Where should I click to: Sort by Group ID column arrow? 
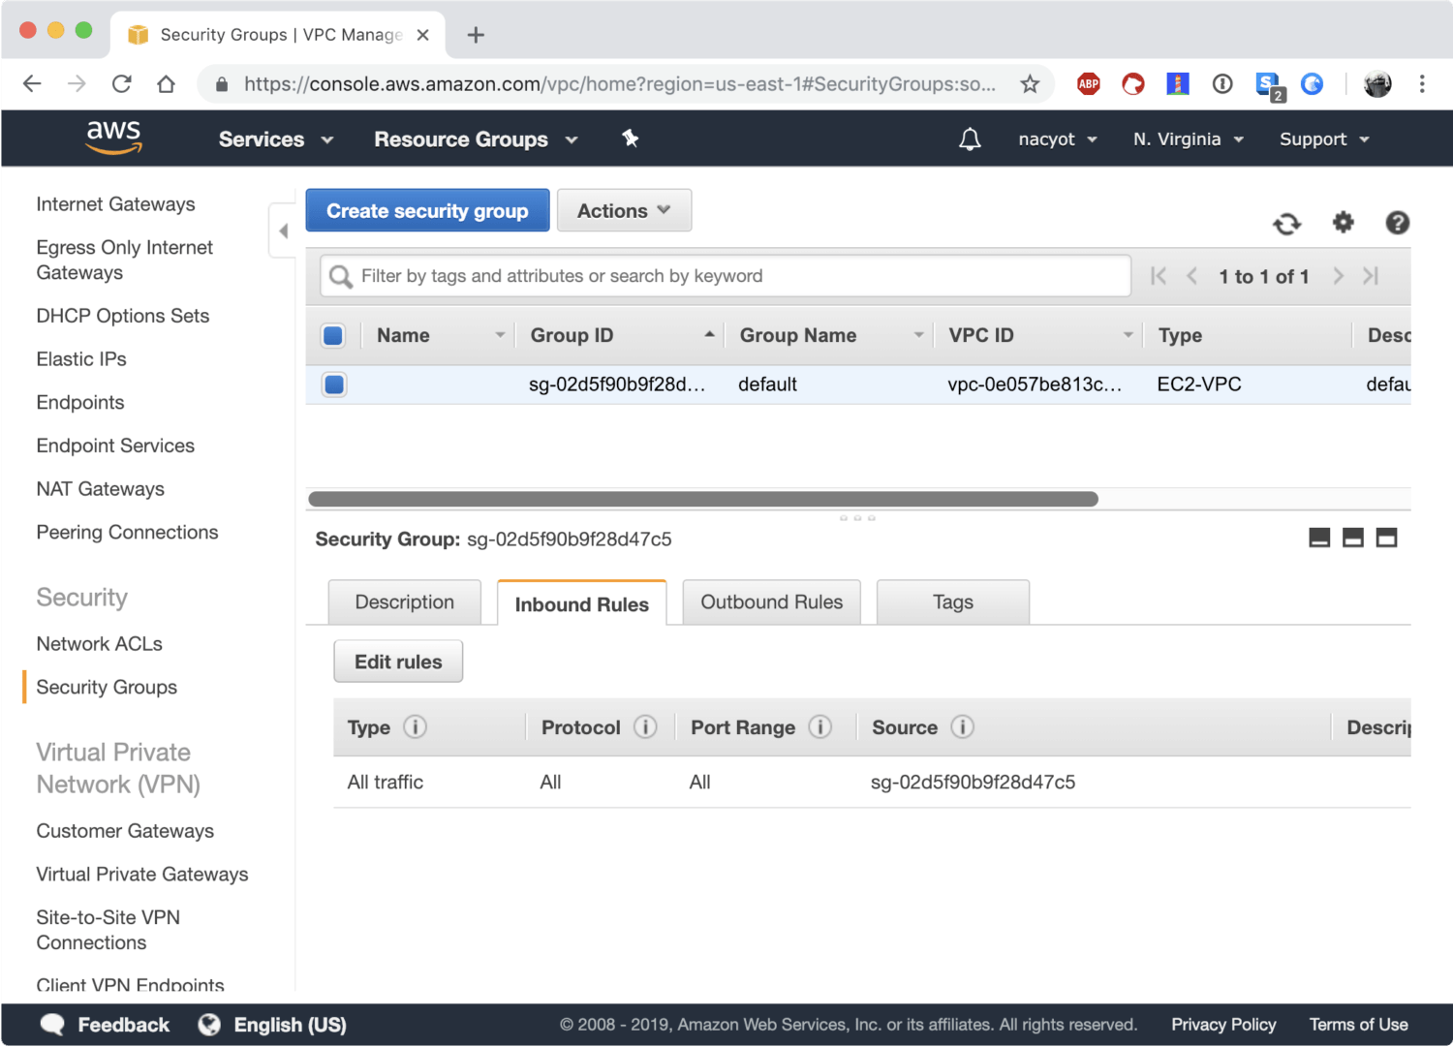(709, 334)
